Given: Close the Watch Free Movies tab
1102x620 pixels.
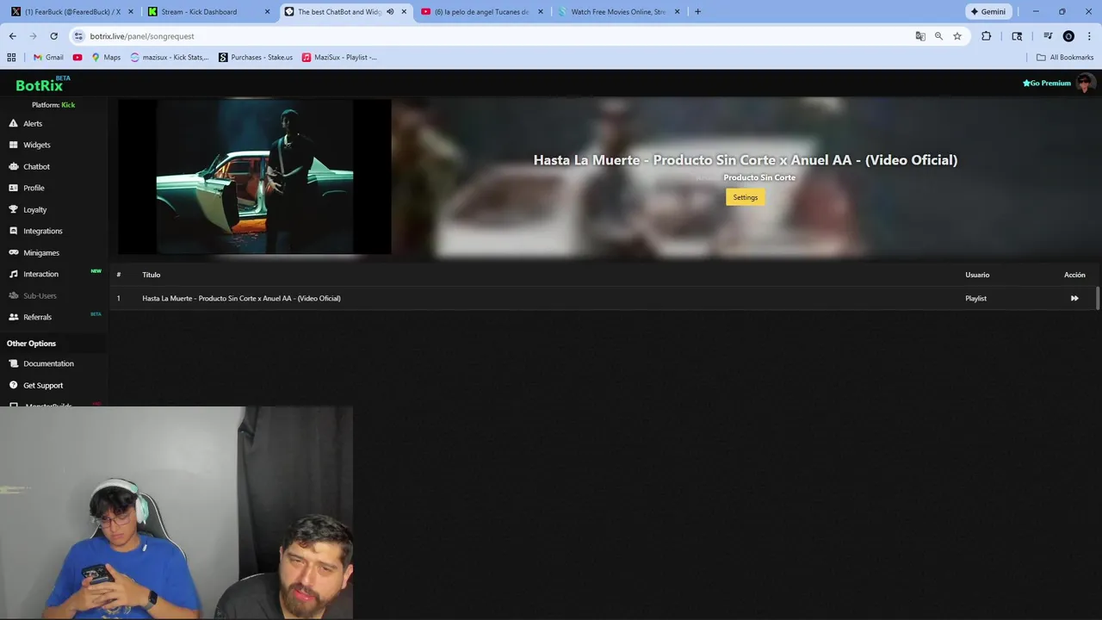Looking at the screenshot, I should pyautogui.click(x=677, y=12).
